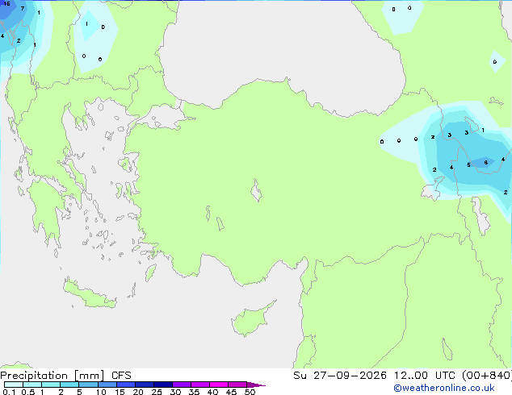
Task: Click the 2–5 mm legend swatch
Action: coord(70,385)
